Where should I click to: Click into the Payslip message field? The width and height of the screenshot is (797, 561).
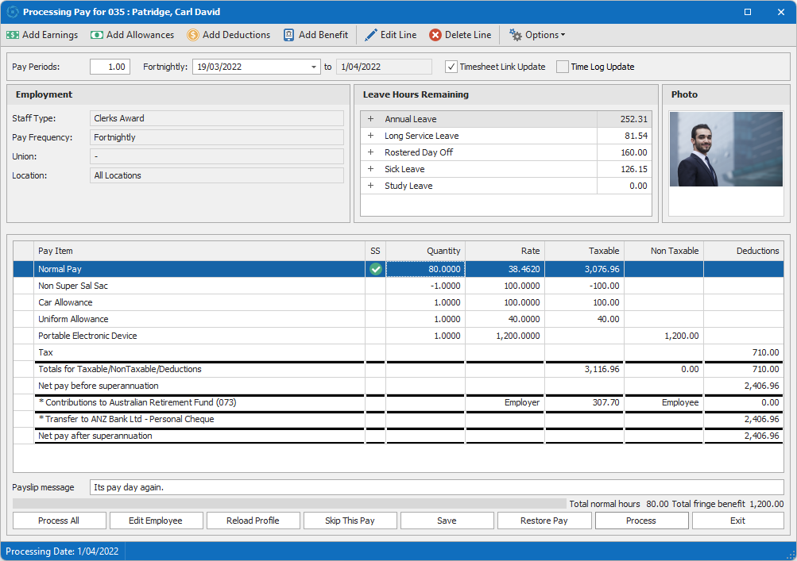tap(435, 487)
